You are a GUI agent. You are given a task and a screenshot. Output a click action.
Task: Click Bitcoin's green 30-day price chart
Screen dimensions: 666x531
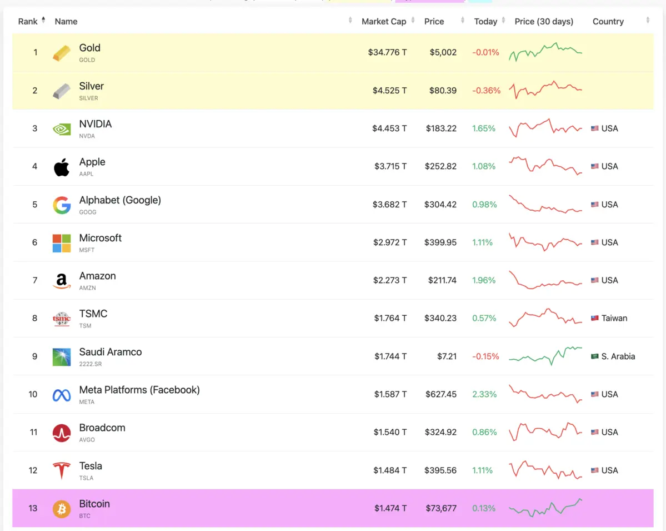point(545,508)
